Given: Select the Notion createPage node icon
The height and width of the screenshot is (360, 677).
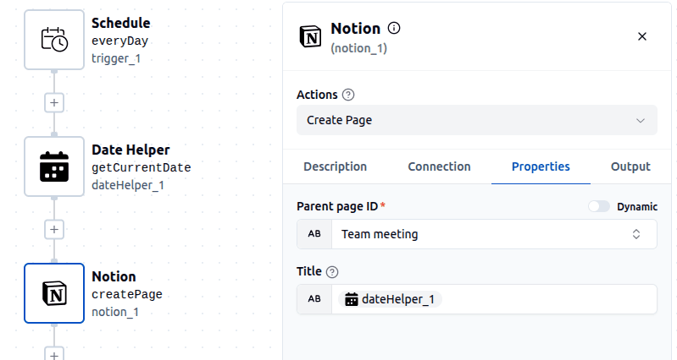Looking at the screenshot, I should click(x=54, y=293).
